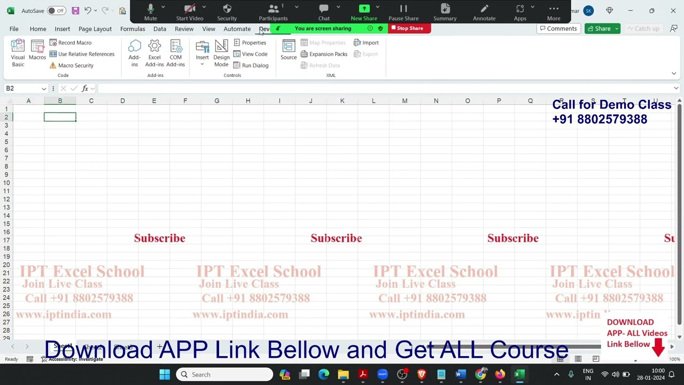Toggle Design Mode
684x385 pixels.
pos(221,53)
